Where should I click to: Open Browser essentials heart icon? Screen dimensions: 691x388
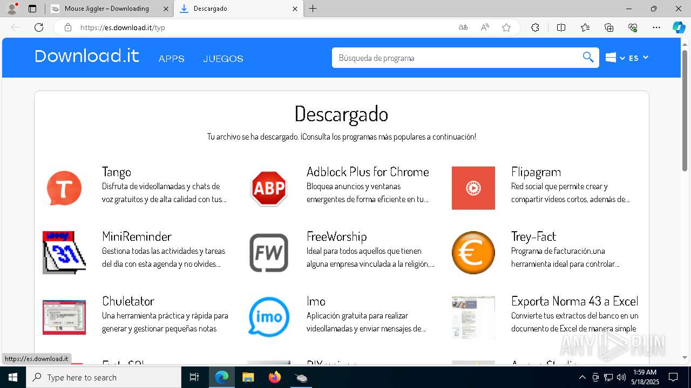pyautogui.click(x=633, y=27)
